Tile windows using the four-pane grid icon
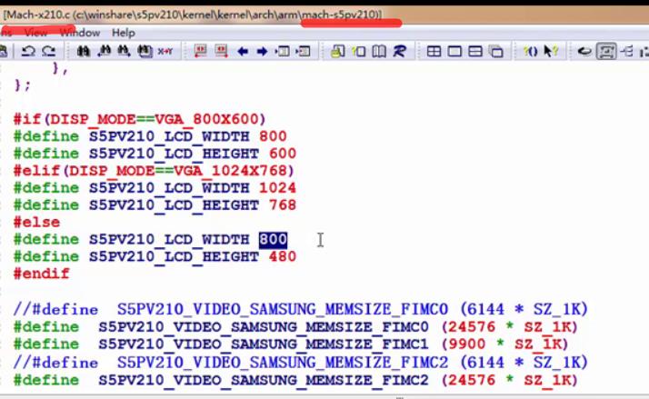Image resolution: width=649 pixels, height=399 pixels. pyautogui.click(x=434, y=51)
